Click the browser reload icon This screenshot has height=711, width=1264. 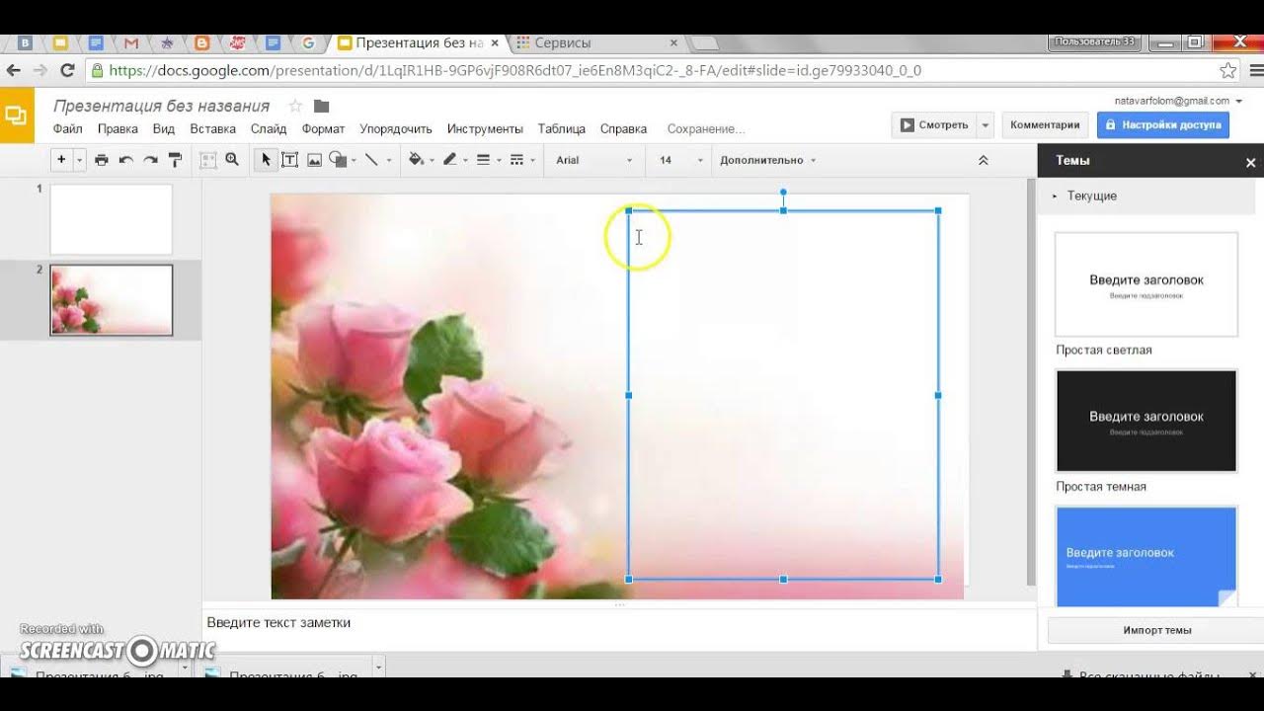[x=67, y=70]
